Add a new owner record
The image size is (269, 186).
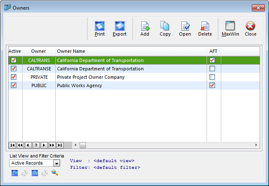point(145,28)
